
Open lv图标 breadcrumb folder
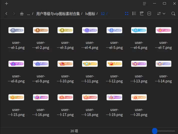(x=90, y=14)
